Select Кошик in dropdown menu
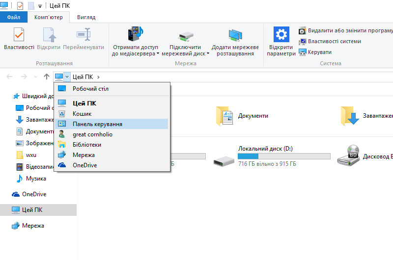 (112, 114)
